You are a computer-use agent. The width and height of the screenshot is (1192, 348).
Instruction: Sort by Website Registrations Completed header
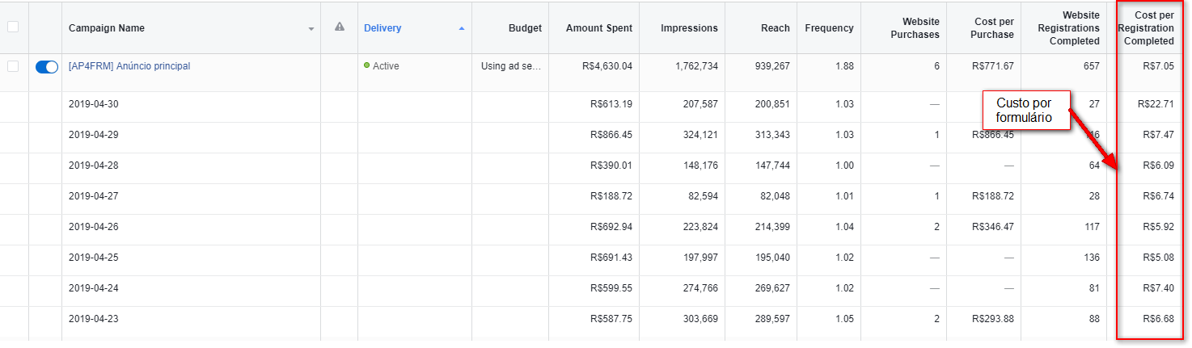(x=1069, y=28)
